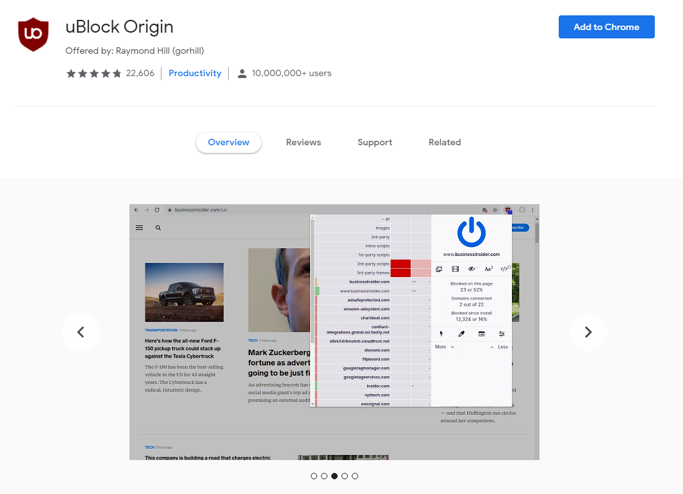
Task: Expand More options in uBlock popup
Action: pos(442,346)
